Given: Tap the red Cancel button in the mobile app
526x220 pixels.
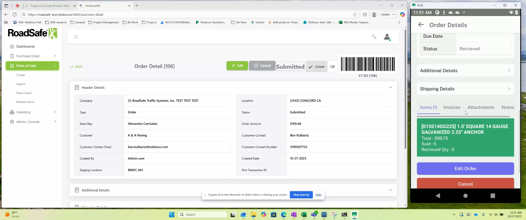Looking at the screenshot, I should click(x=465, y=183).
